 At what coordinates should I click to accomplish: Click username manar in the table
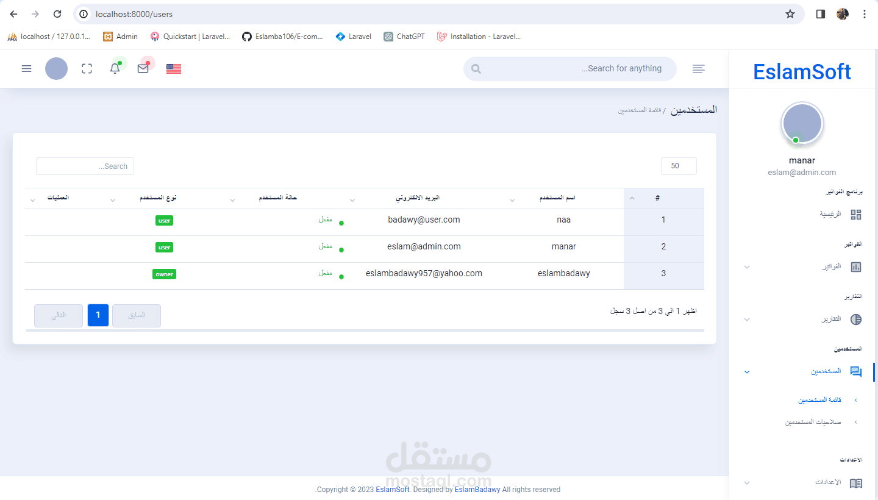point(564,246)
